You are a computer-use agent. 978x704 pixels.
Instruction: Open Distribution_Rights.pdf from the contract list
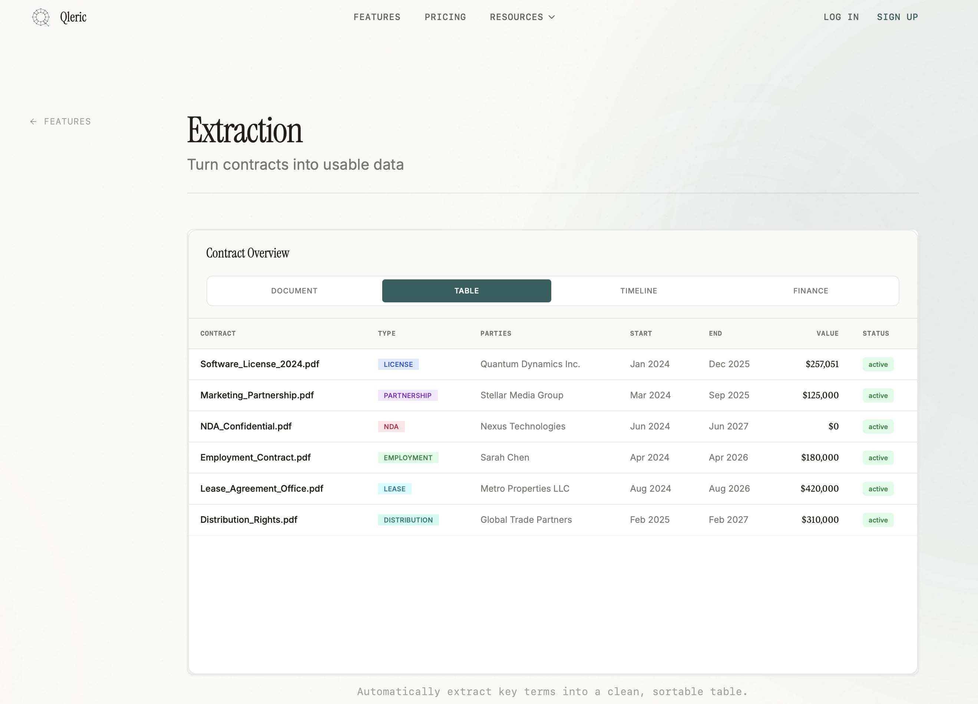[249, 519]
